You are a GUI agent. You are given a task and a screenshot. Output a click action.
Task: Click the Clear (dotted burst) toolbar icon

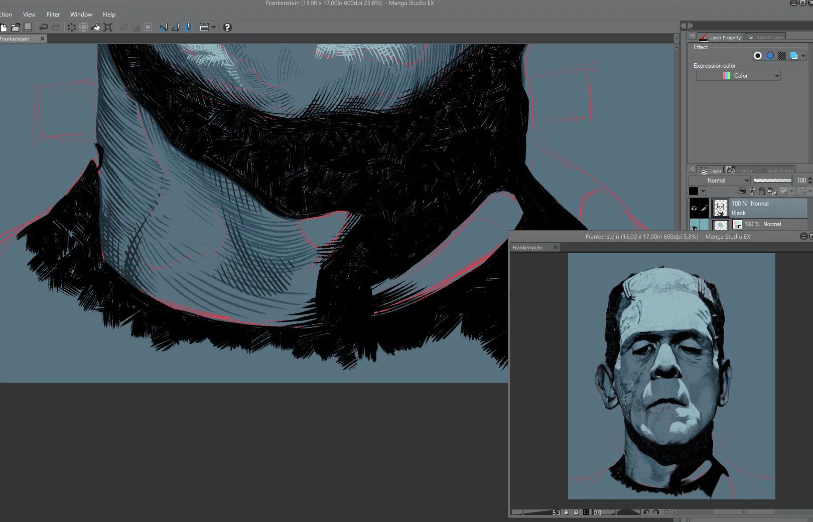tap(71, 27)
